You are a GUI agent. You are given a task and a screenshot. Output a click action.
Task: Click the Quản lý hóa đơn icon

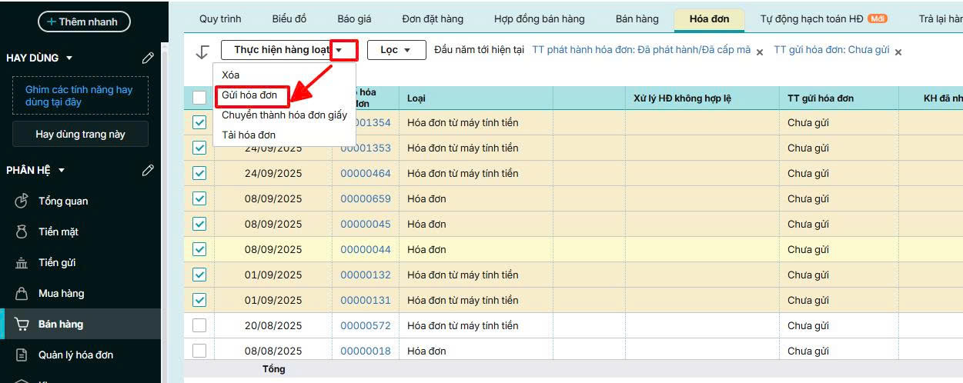coord(22,355)
